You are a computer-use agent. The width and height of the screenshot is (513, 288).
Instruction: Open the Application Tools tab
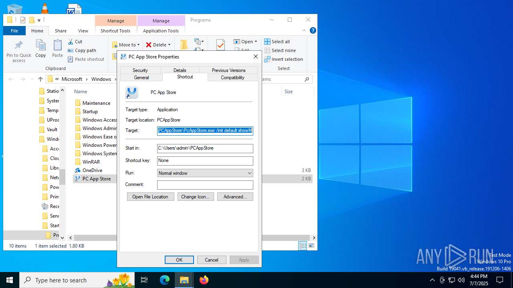pos(161,31)
